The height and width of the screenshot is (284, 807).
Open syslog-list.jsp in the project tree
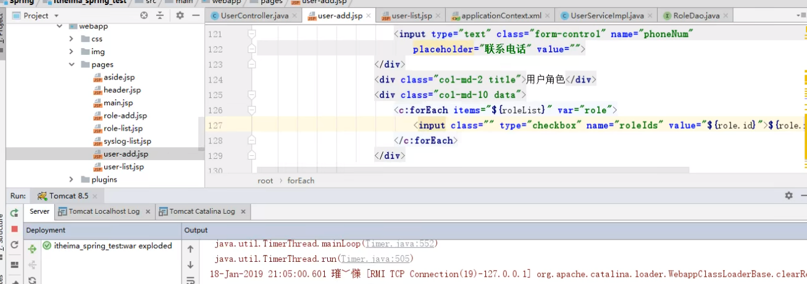tap(127, 142)
